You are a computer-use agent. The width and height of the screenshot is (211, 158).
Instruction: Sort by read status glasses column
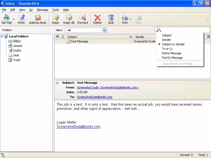coord(130,37)
